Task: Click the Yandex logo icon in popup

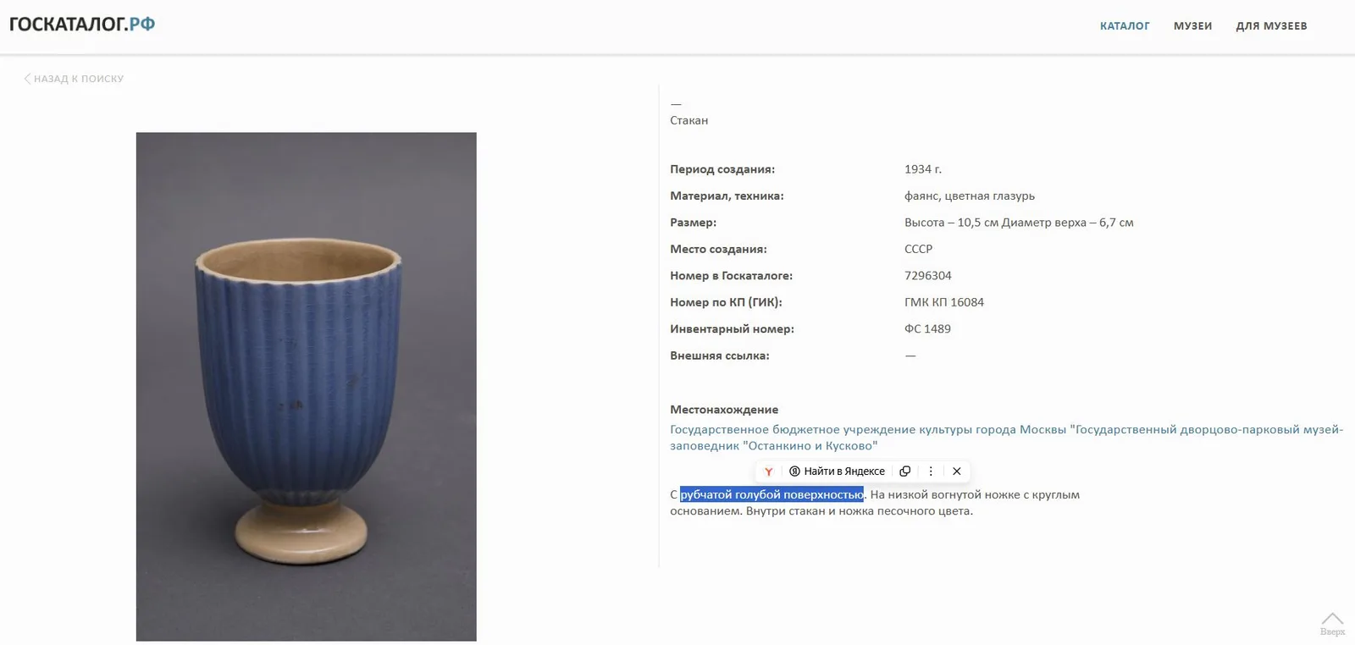Action: [x=768, y=471]
